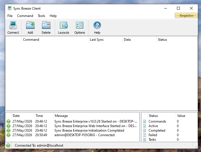Open the Layouts toolbar icon
This screenshot has height=152, width=201.
pyautogui.click(x=64, y=25)
